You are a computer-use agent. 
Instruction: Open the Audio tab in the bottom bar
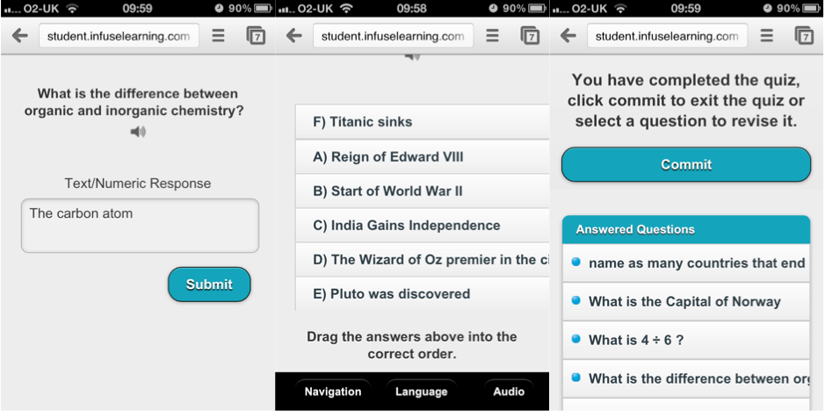509,392
